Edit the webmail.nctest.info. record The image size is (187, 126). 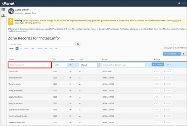pyautogui.click(x=157, y=122)
